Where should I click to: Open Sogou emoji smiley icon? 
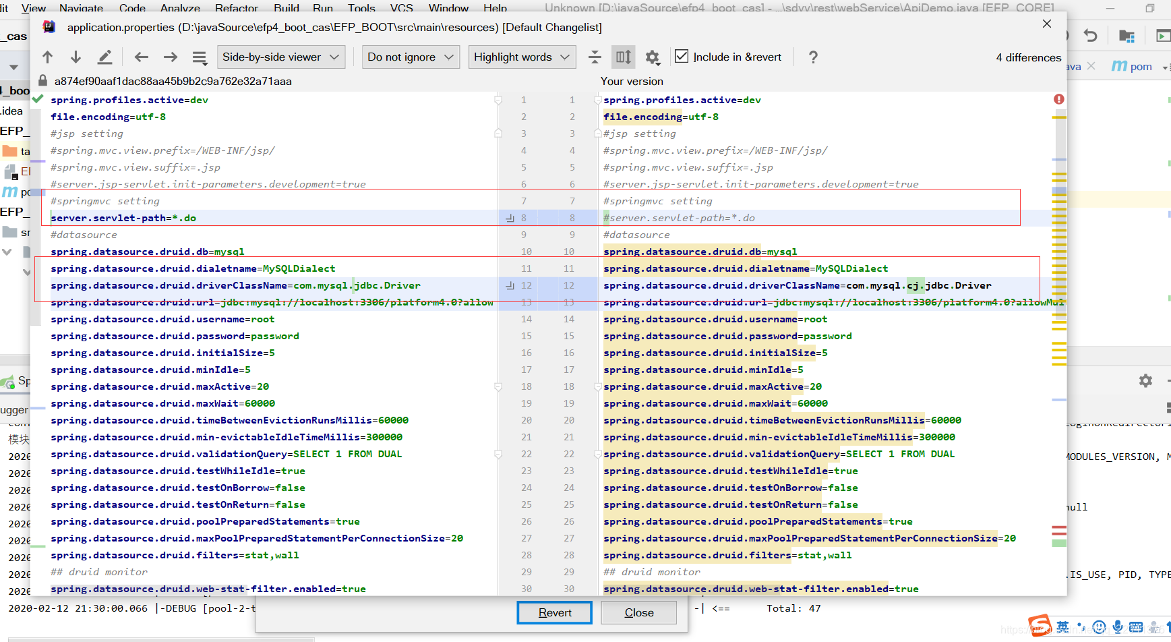[x=1100, y=627]
